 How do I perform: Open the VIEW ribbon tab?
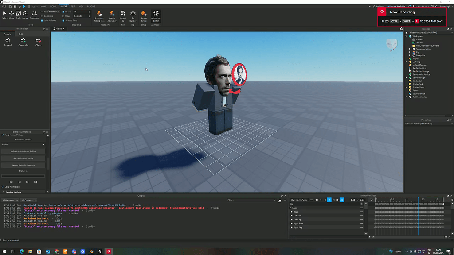(82, 6)
